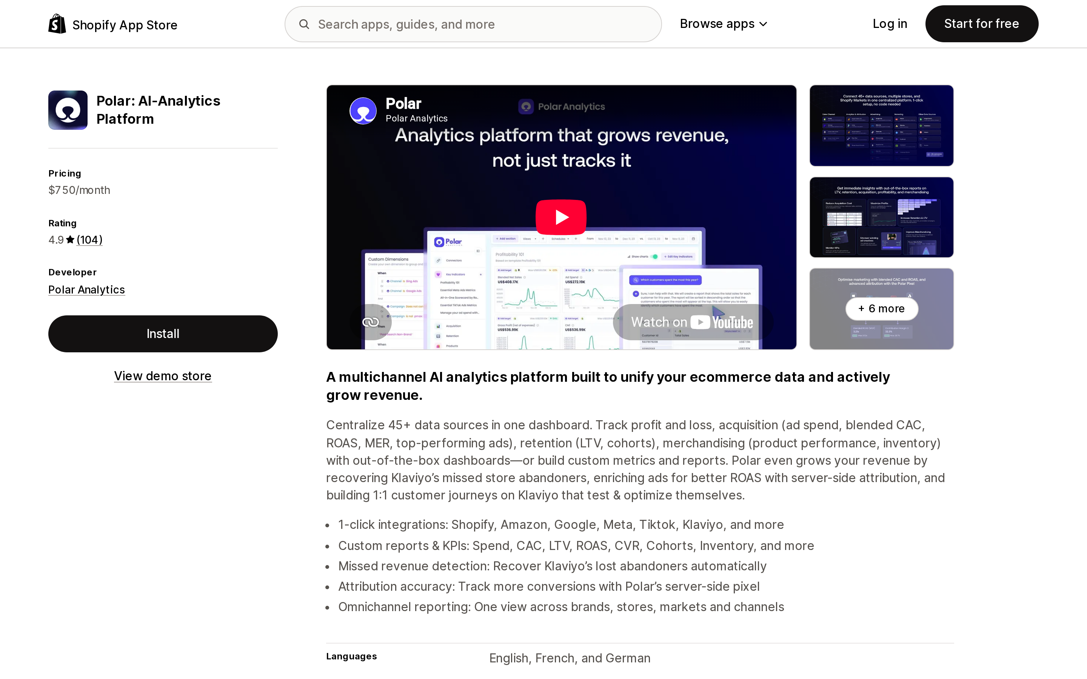Image resolution: width=1087 pixels, height=679 pixels.
Task: Click the Polar channel avatar in video
Action: click(363, 111)
